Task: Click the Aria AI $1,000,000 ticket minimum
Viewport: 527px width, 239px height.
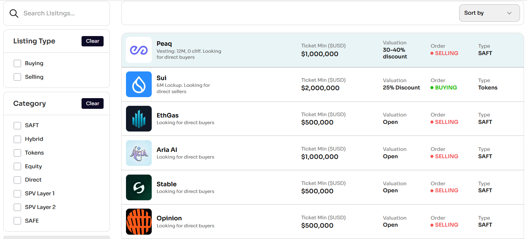Action: pos(319,157)
